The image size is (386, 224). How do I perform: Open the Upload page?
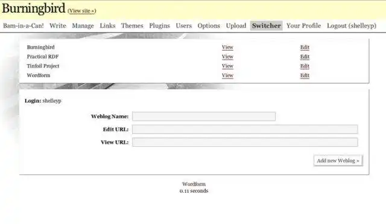(236, 25)
